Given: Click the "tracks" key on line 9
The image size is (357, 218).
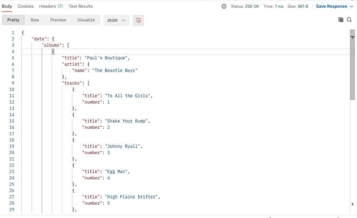Looking at the screenshot, I should [72, 83].
